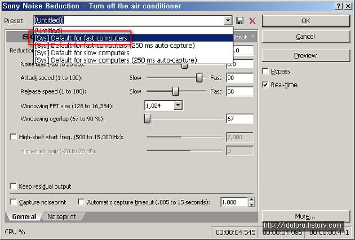Image resolution: width=355 pixels, height=240 pixels.
Task: Check Keep residual output
Action: point(14,186)
